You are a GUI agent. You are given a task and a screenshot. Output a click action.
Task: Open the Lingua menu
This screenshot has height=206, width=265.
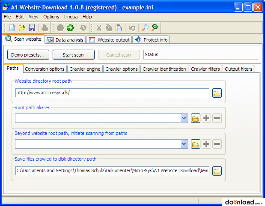71,17
